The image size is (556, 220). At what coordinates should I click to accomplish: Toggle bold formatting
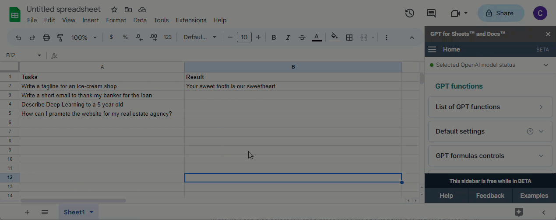[x=274, y=38]
